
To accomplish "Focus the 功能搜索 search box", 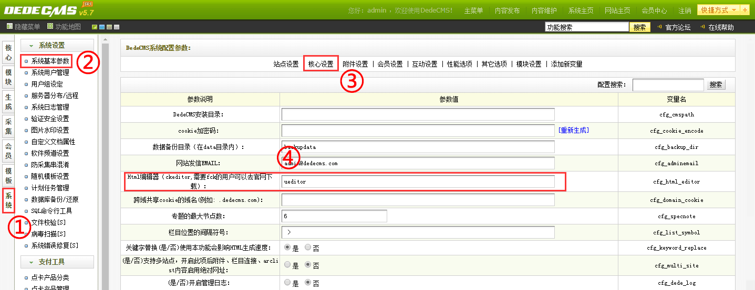I will [586, 27].
